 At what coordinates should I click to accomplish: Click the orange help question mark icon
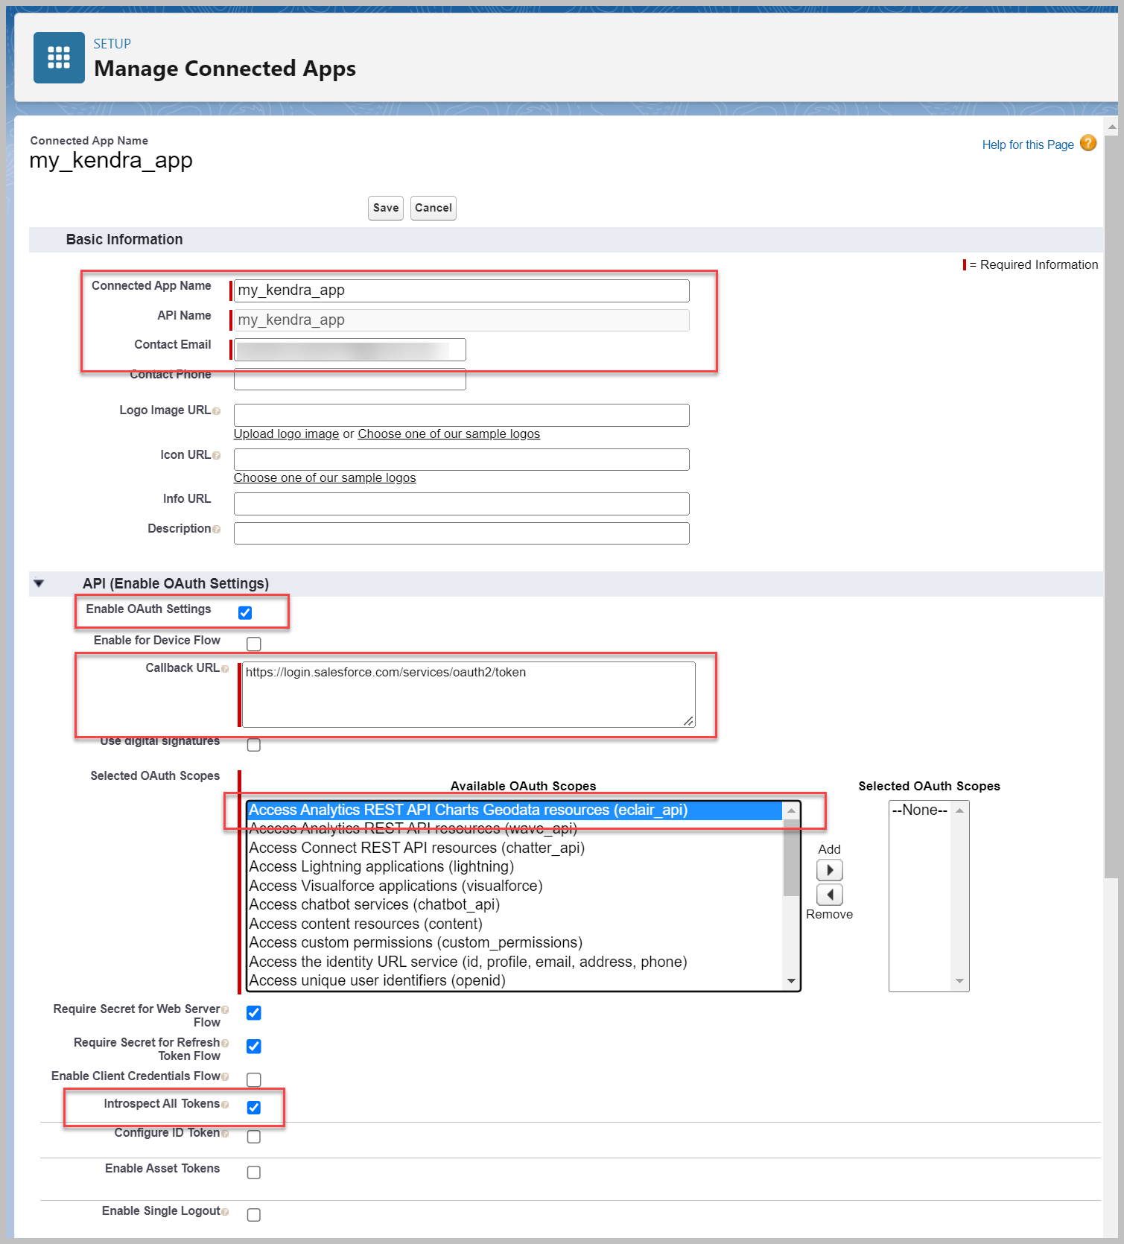1088,143
